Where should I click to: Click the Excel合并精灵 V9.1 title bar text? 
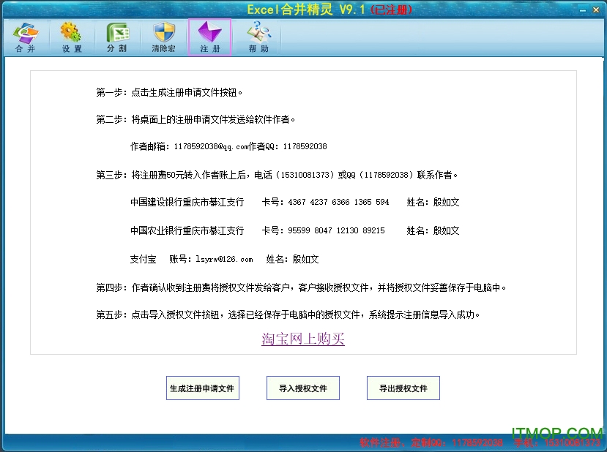pyautogui.click(x=329, y=10)
